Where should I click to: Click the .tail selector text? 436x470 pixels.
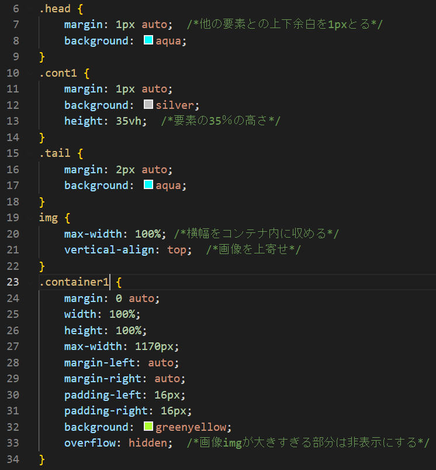(x=55, y=153)
